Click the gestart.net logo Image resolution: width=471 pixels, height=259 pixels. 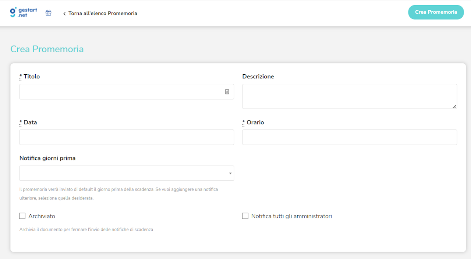tap(23, 12)
